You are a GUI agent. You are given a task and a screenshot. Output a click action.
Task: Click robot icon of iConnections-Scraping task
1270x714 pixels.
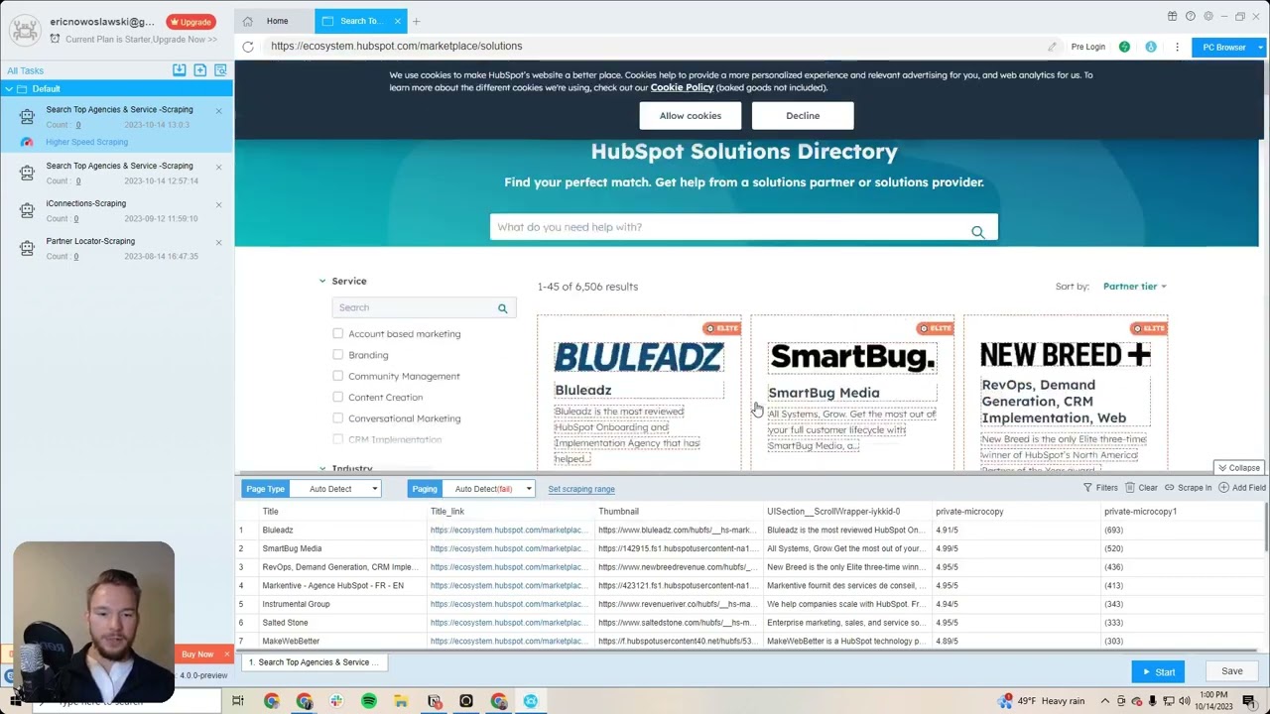click(27, 211)
